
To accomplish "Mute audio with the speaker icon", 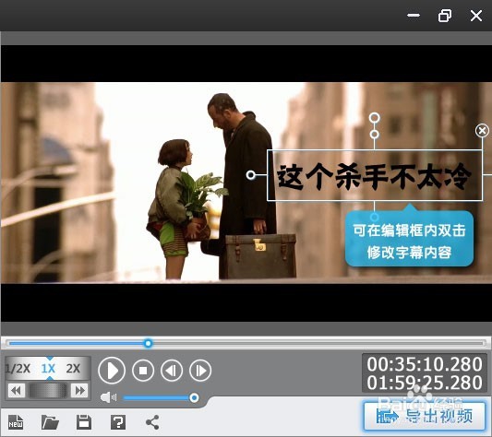I will coord(108,397).
